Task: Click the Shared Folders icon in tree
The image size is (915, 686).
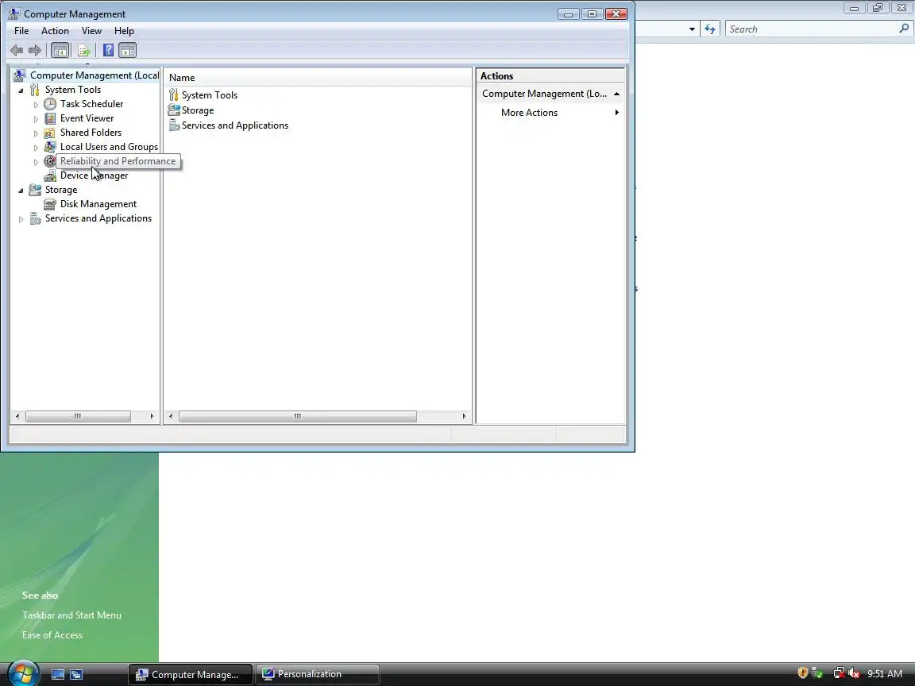Action: click(50, 133)
